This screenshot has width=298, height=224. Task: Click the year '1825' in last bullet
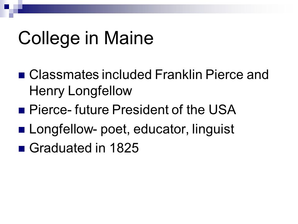[124, 148]
